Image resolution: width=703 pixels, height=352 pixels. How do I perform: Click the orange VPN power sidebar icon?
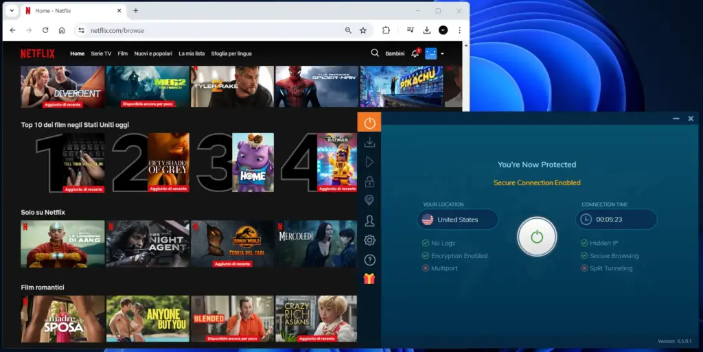click(369, 122)
